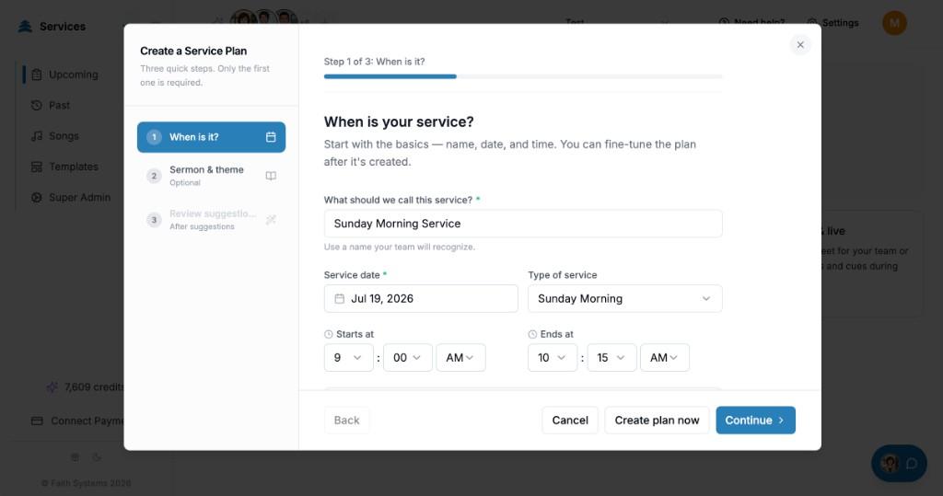
Task: Open Upcoming in background sidebar
Action: (73, 75)
